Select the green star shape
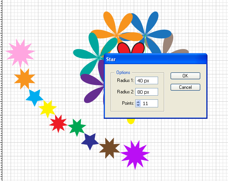The width and height of the screenshot is (228, 181). (77, 127)
